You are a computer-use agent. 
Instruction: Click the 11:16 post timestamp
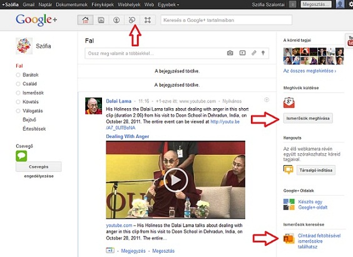tap(144, 101)
